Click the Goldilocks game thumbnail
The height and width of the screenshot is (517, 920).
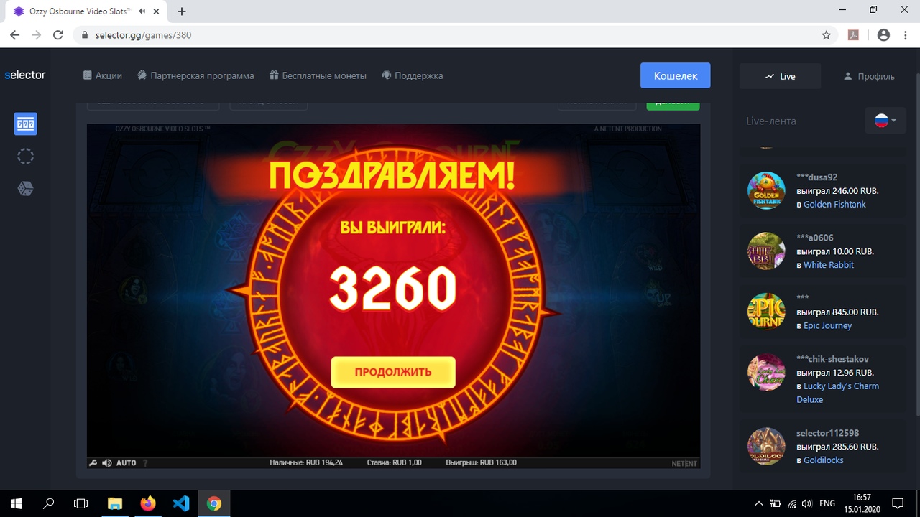(x=766, y=446)
